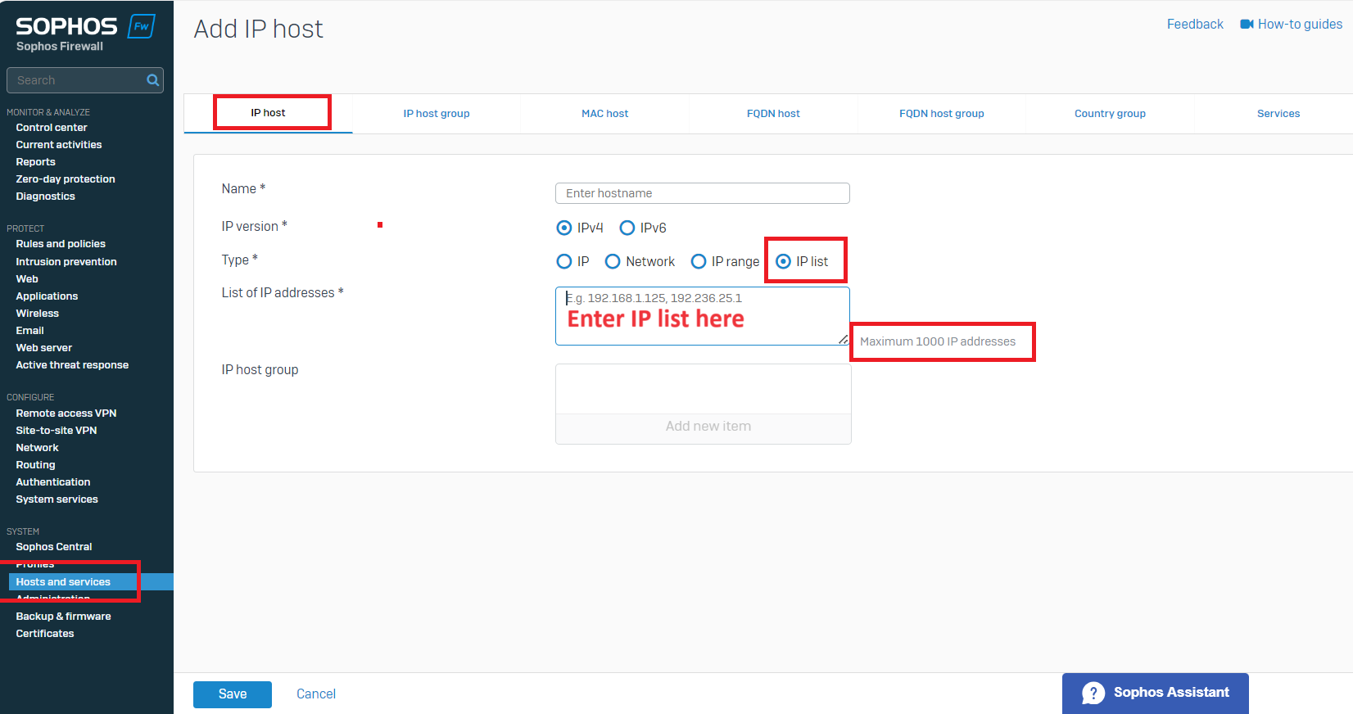Open Wireless in the sidebar
Viewport: 1353px width, 714px height.
pyautogui.click(x=38, y=314)
